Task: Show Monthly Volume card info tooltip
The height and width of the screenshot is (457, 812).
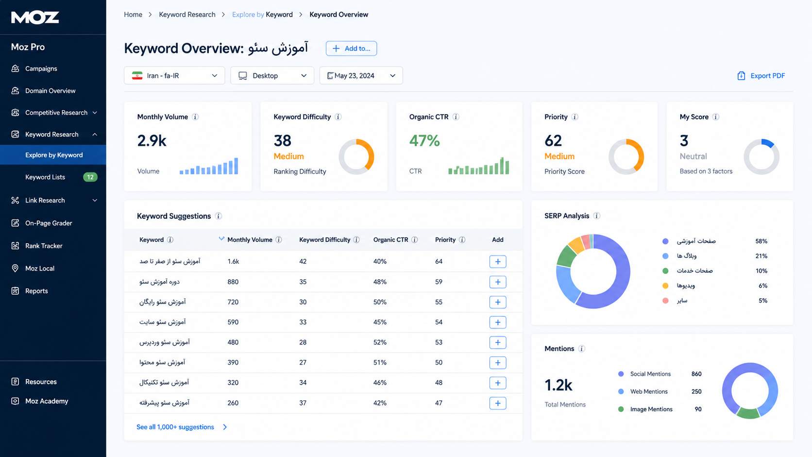Action: point(195,117)
